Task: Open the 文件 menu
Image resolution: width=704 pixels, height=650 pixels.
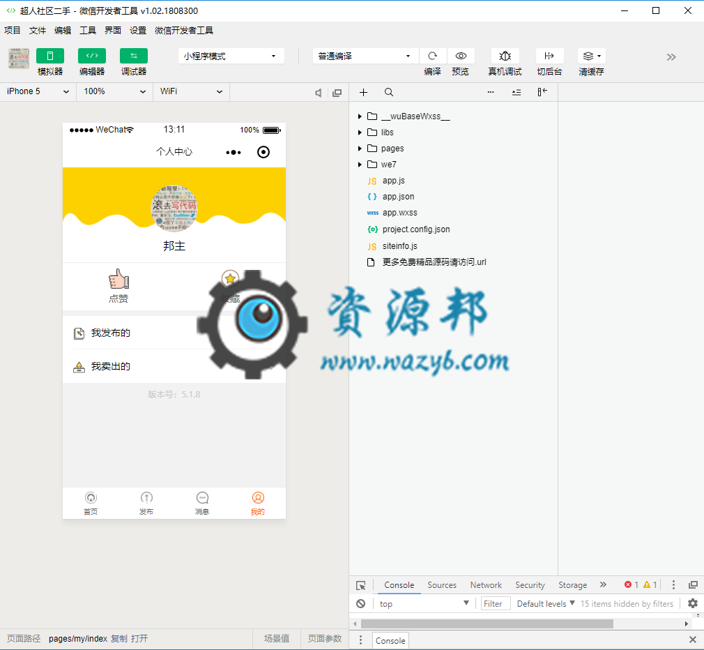Action: point(38,31)
